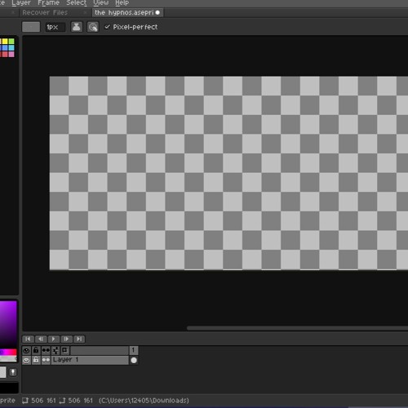Toggle continuous cels for Layer 1
The height and width of the screenshot is (408, 408).
[x=46, y=361]
